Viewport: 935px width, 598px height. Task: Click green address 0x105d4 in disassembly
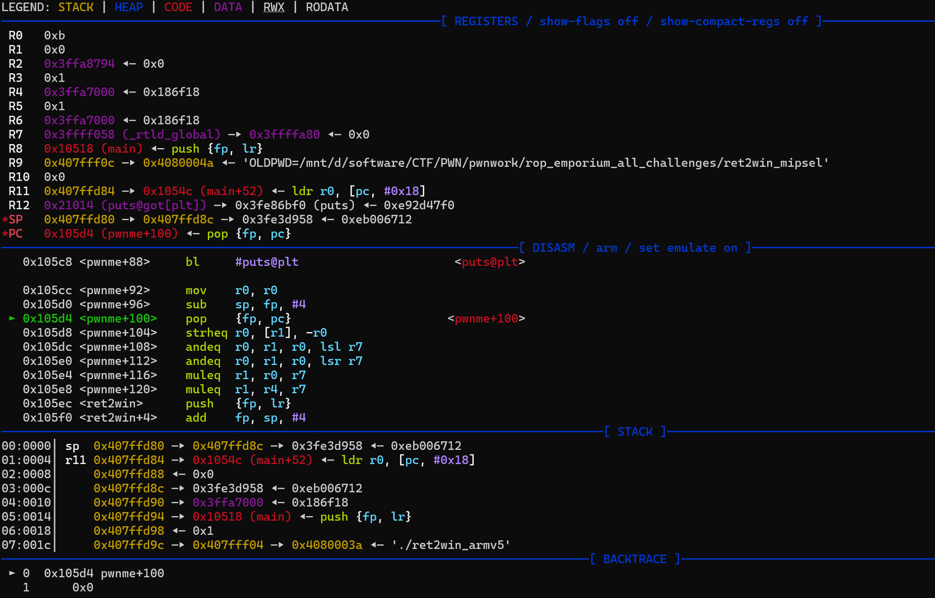tap(48, 318)
